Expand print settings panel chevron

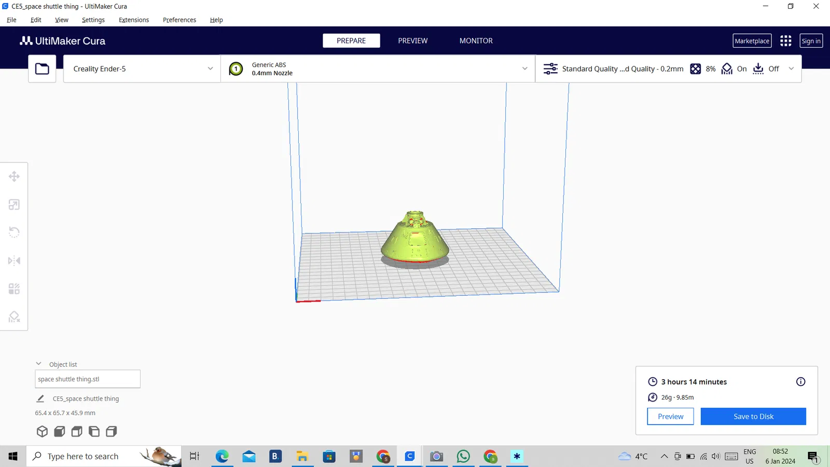coord(791,68)
